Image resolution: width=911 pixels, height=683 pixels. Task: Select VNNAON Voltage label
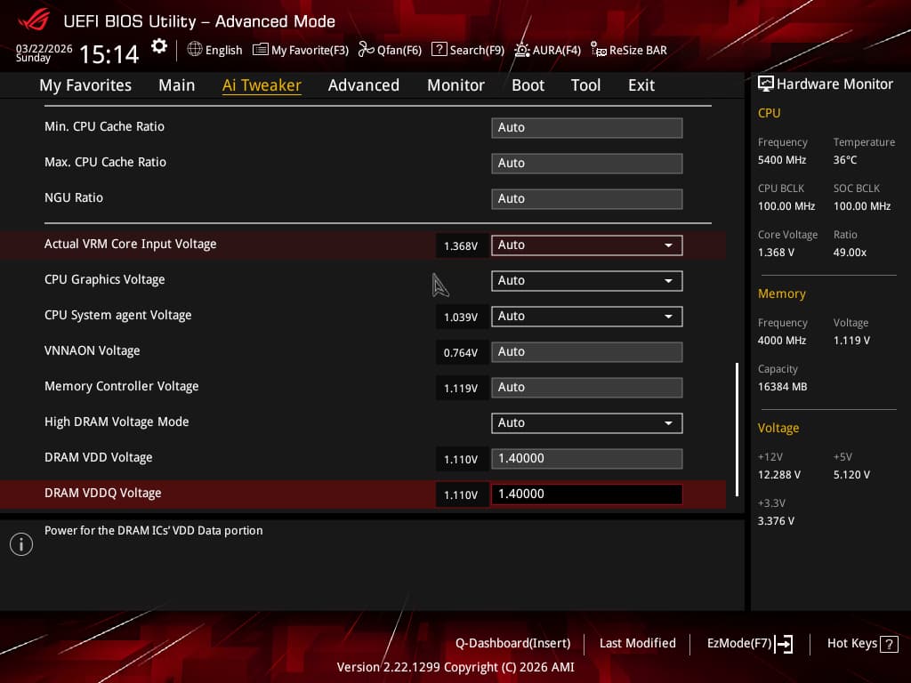(x=92, y=350)
